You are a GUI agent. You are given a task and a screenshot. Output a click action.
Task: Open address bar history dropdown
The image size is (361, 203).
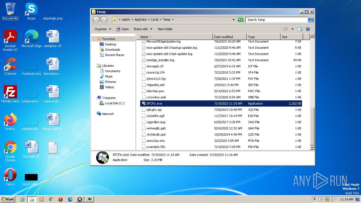point(234,20)
